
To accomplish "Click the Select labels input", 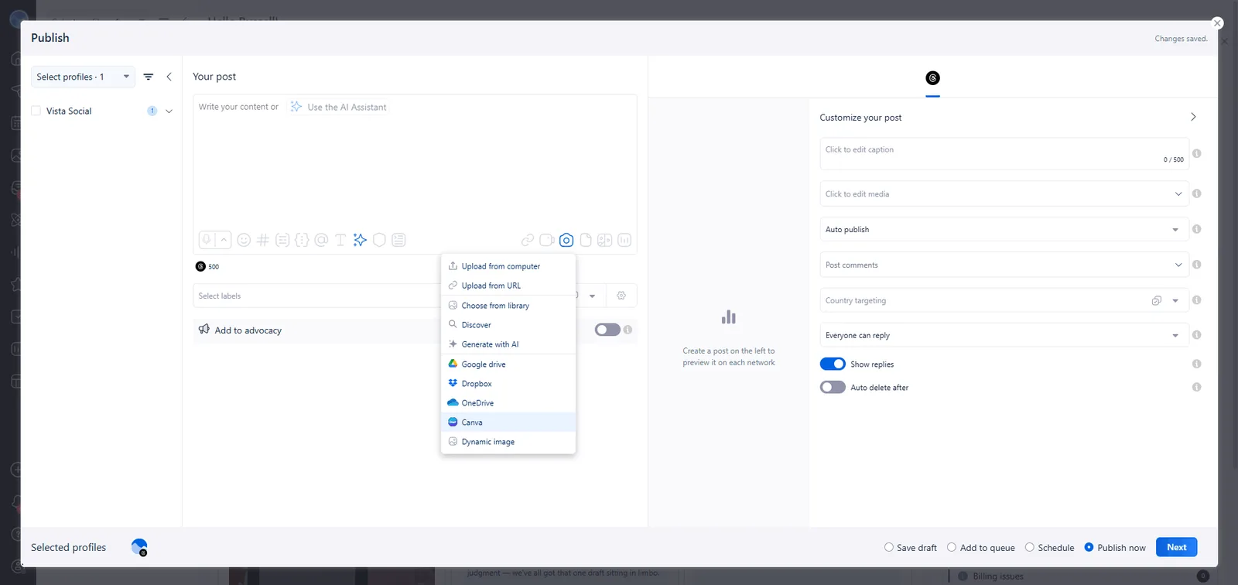I will pos(317,296).
